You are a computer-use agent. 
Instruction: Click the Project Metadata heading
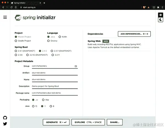coord(24,61)
